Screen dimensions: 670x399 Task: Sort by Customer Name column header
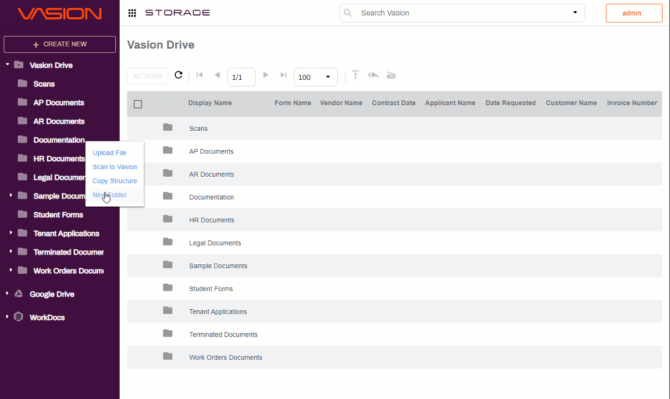571,103
